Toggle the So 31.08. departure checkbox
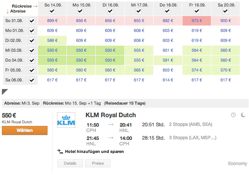The width and height of the screenshot is (249, 175). pyautogui.click(x=32, y=21)
